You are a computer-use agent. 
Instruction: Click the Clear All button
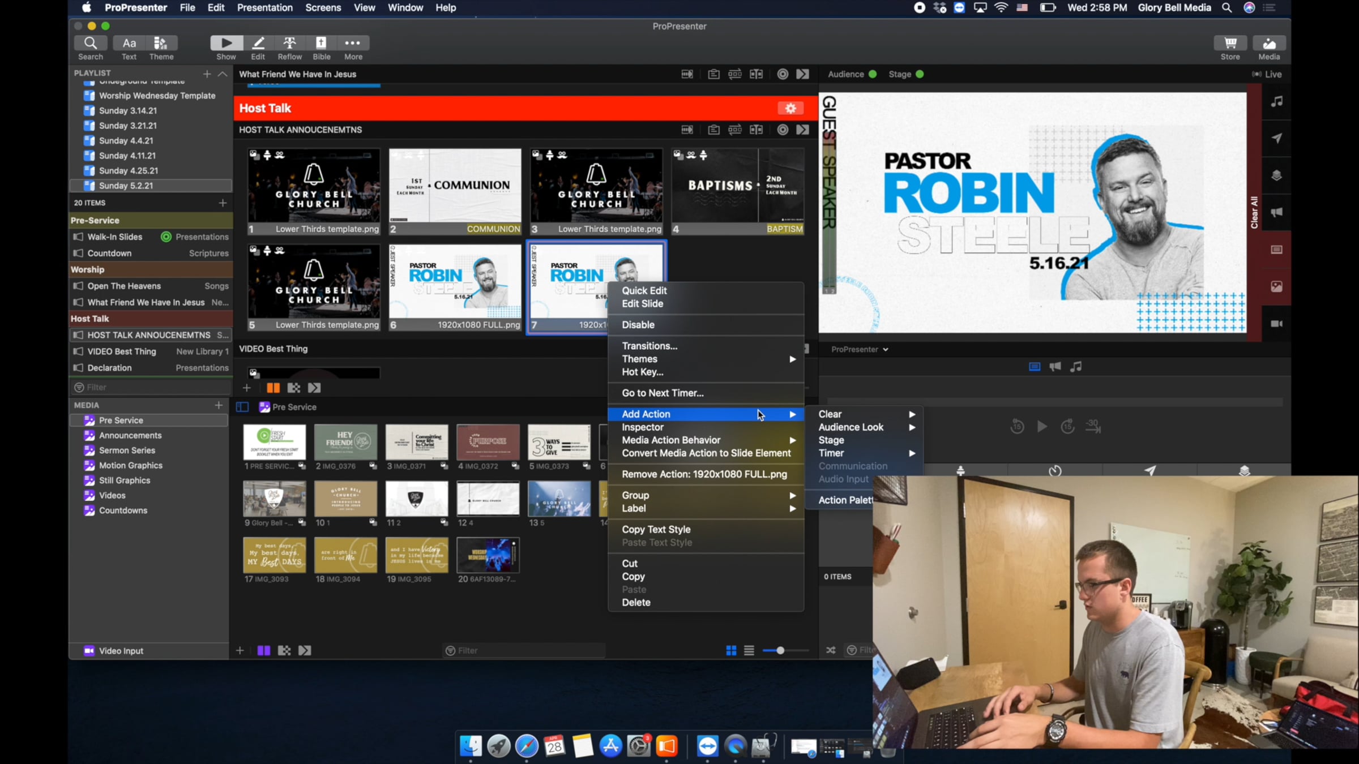1254,213
